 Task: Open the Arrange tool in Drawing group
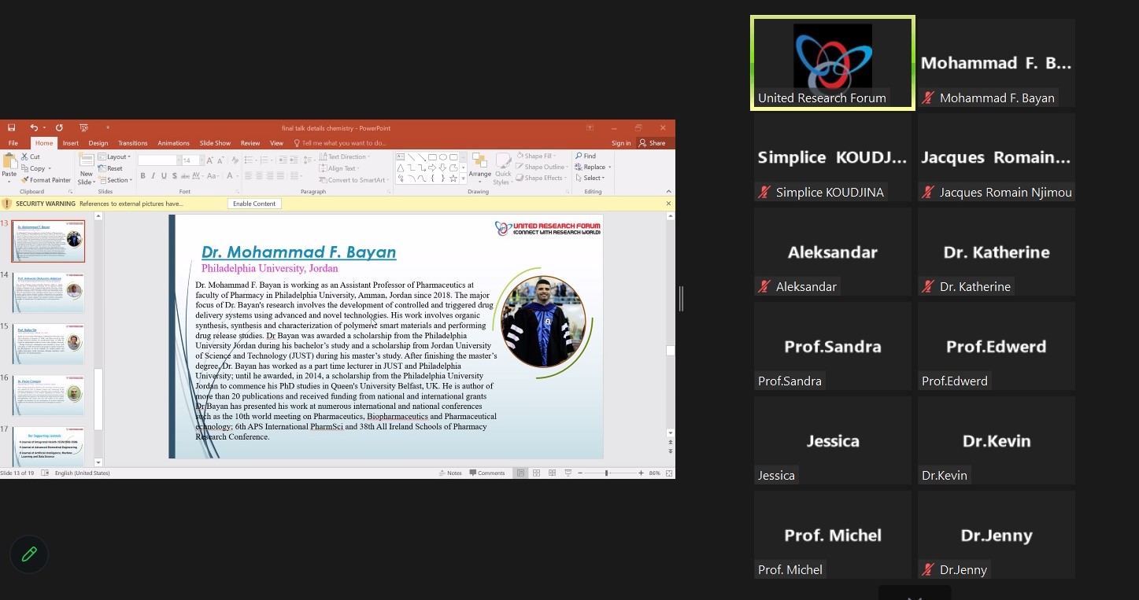coord(479,168)
